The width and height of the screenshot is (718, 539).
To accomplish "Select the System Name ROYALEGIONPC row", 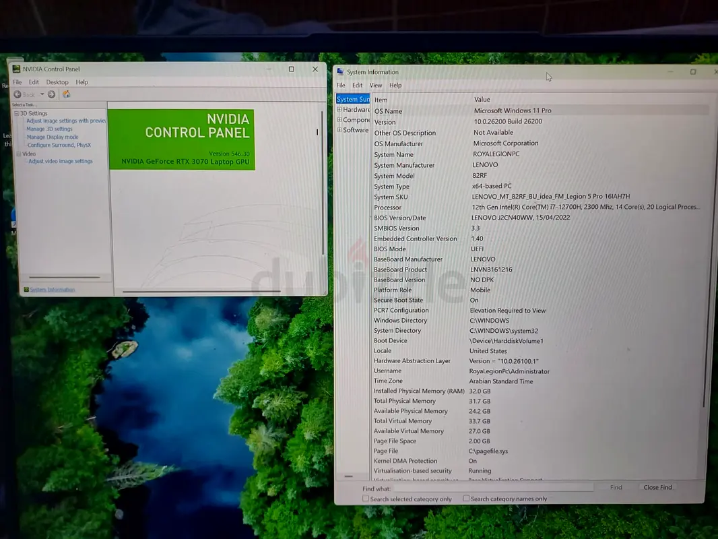I will (x=540, y=154).
